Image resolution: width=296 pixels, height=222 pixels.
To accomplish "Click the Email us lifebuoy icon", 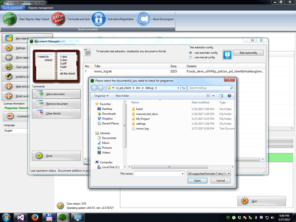I will [x=9, y=96].
